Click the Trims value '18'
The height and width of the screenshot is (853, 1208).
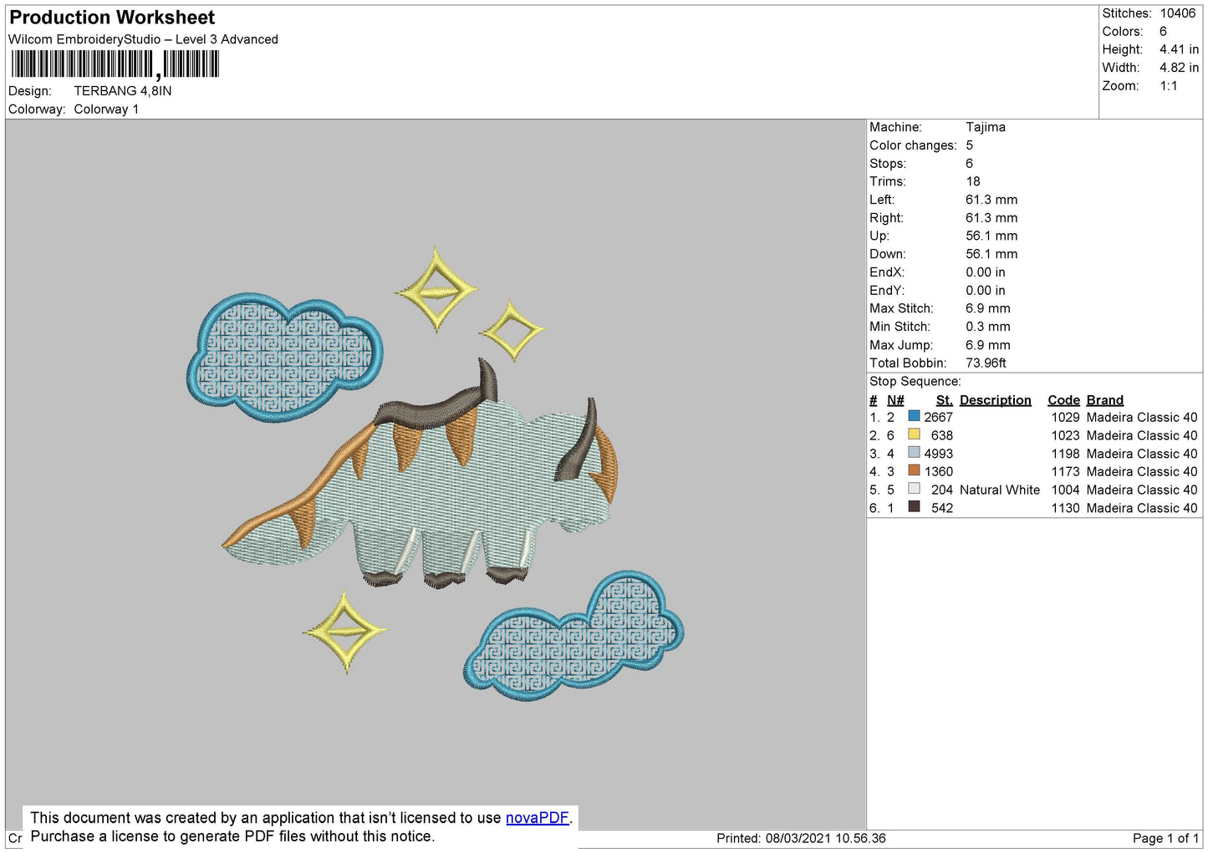click(x=973, y=181)
